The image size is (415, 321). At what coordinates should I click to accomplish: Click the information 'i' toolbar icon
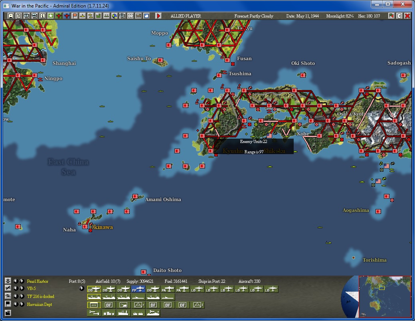(42, 16)
